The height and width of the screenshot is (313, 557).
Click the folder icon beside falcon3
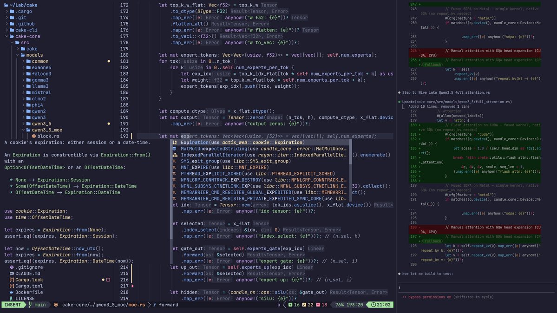click(28, 73)
